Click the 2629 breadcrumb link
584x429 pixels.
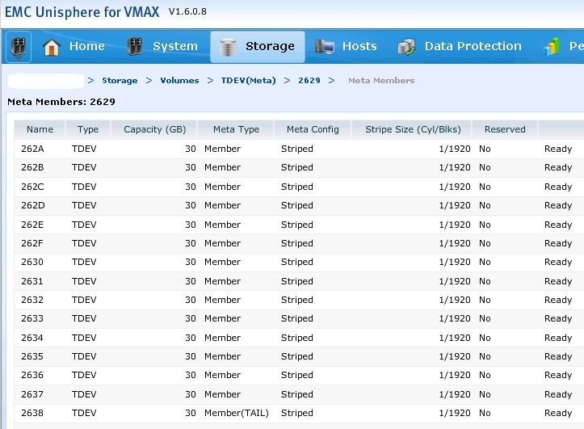tap(309, 81)
